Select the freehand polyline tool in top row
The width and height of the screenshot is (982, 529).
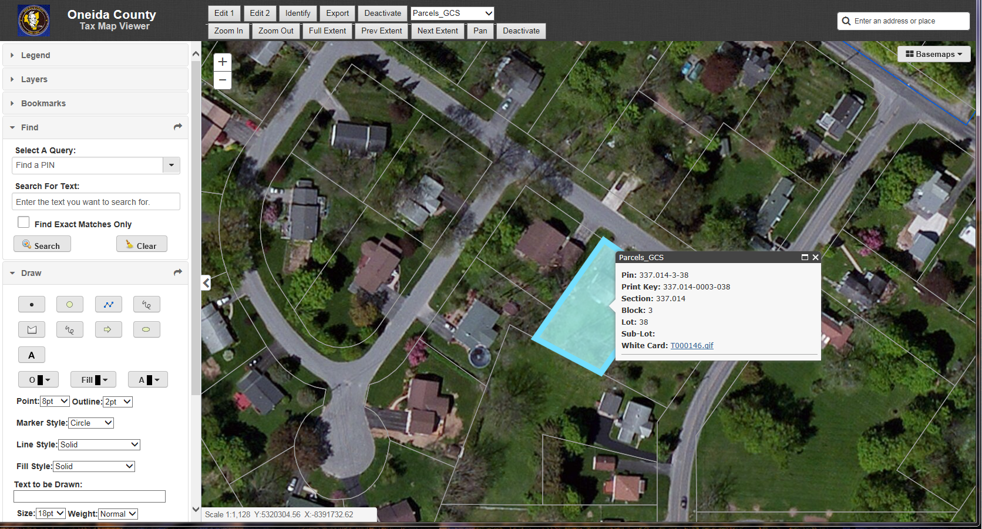(x=147, y=304)
